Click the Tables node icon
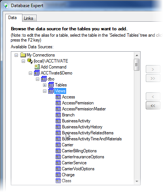Image resolution: width=163 pixels, height=192 pixels. pos(51,85)
